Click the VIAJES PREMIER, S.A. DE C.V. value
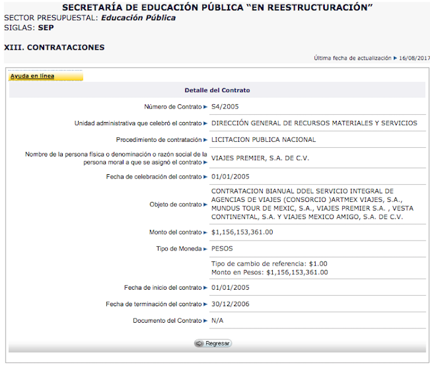 260,158
